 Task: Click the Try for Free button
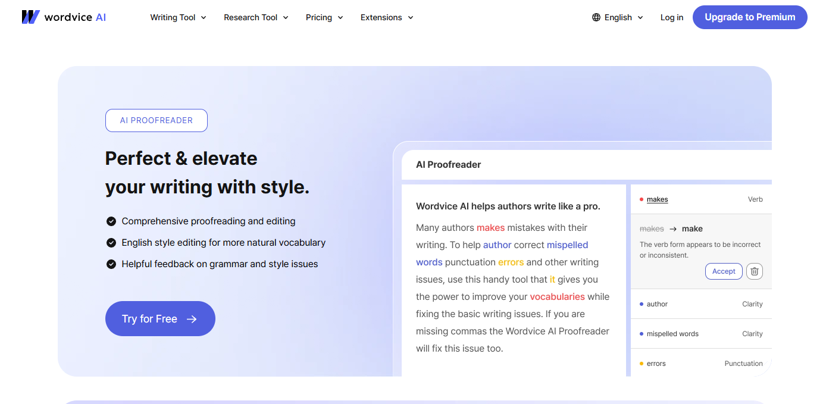pos(160,319)
